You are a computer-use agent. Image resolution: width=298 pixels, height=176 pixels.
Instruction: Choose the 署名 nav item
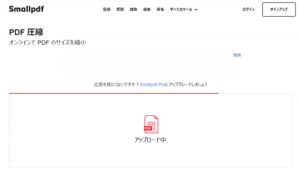pyautogui.click(x=160, y=9)
